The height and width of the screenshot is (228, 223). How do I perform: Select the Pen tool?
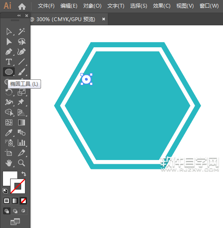(9, 52)
